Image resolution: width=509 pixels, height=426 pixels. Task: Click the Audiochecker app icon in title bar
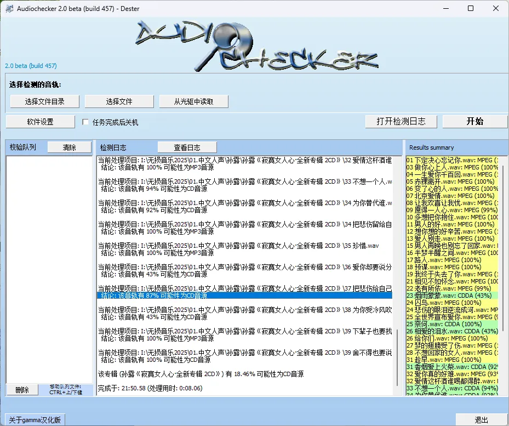click(9, 9)
